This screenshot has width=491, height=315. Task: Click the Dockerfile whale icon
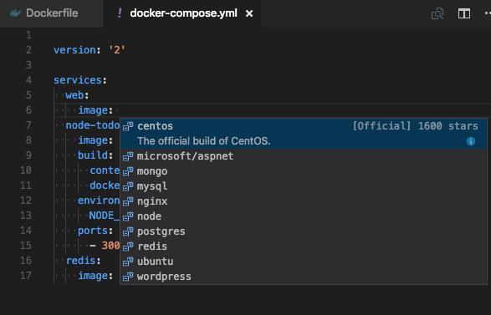16,13
